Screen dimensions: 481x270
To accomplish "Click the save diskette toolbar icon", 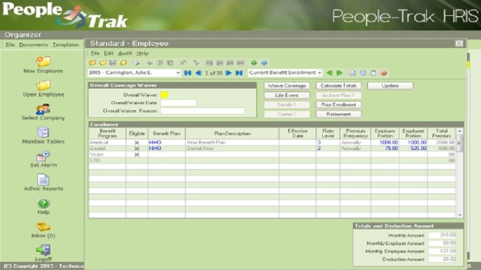I will [x=113, y=63].
